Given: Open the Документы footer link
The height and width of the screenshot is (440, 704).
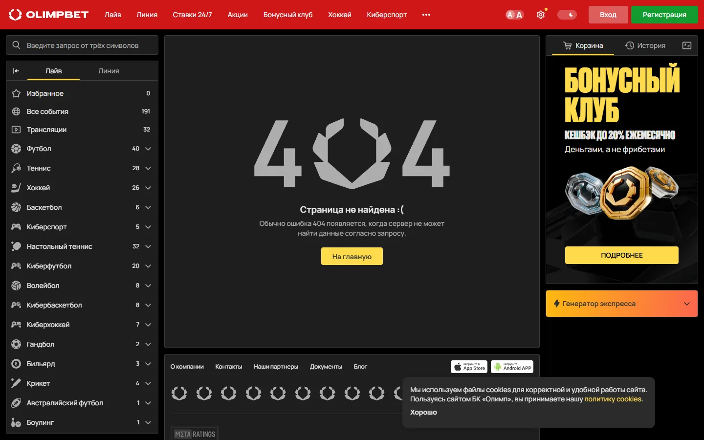Looking at the screenshot, I should tap(326, 367).
